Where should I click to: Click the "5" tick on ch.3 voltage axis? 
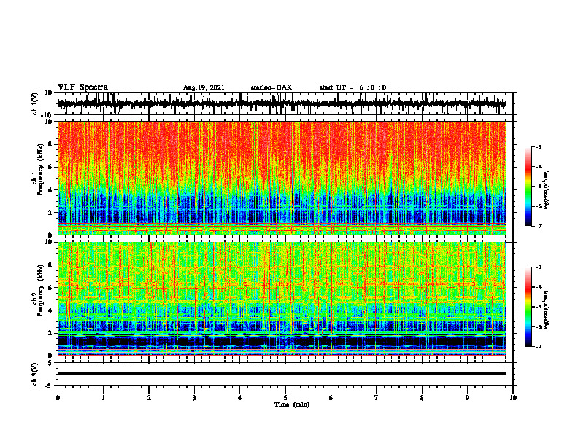(x=50, y=363)
